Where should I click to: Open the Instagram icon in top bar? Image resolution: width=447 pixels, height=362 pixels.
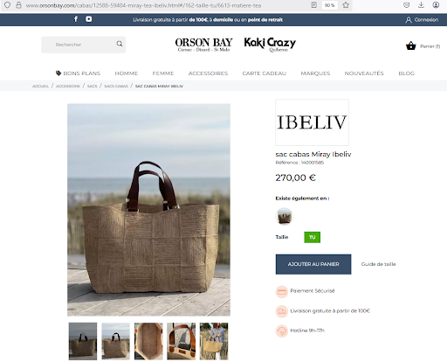click(x=89, y=19)
